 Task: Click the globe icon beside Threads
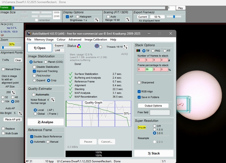click(x=97, y=46)
